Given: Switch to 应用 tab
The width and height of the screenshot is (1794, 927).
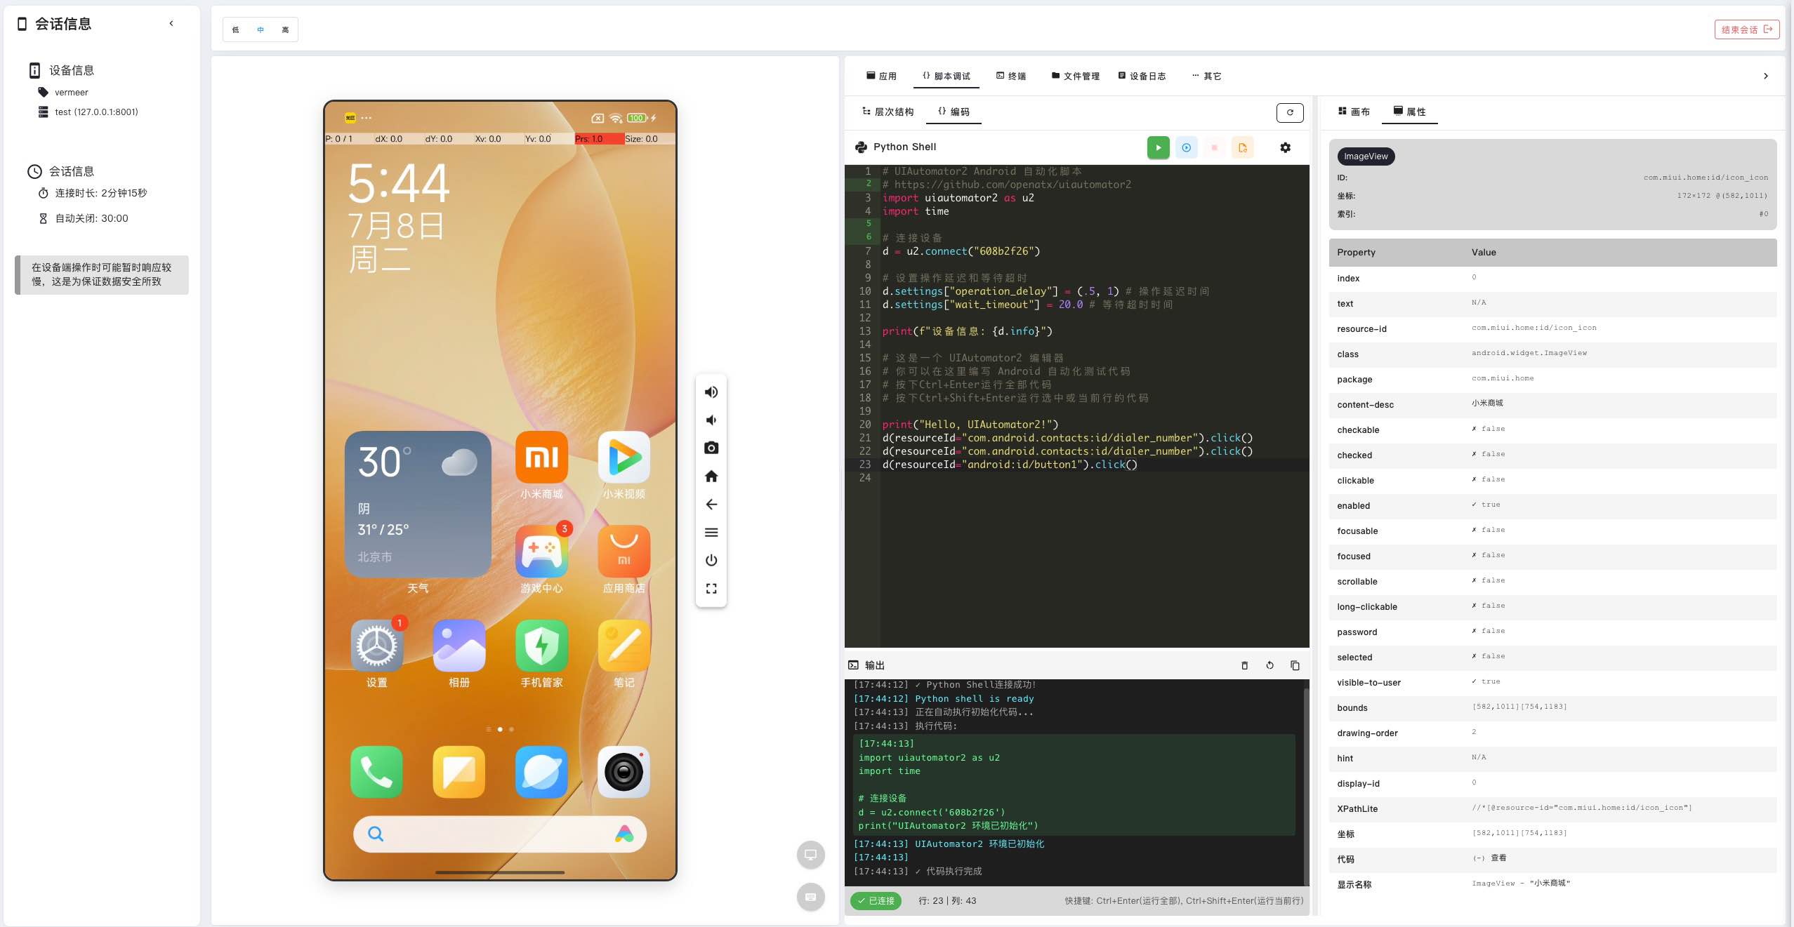Looking at the screenshot, I should [881, 76].
